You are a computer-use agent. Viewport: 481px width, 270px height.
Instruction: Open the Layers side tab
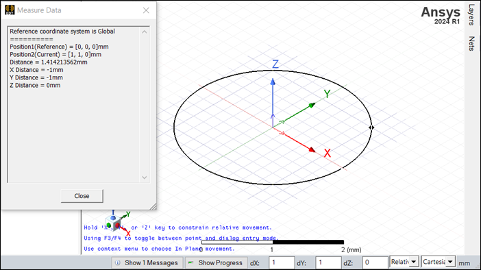point(471,14)
